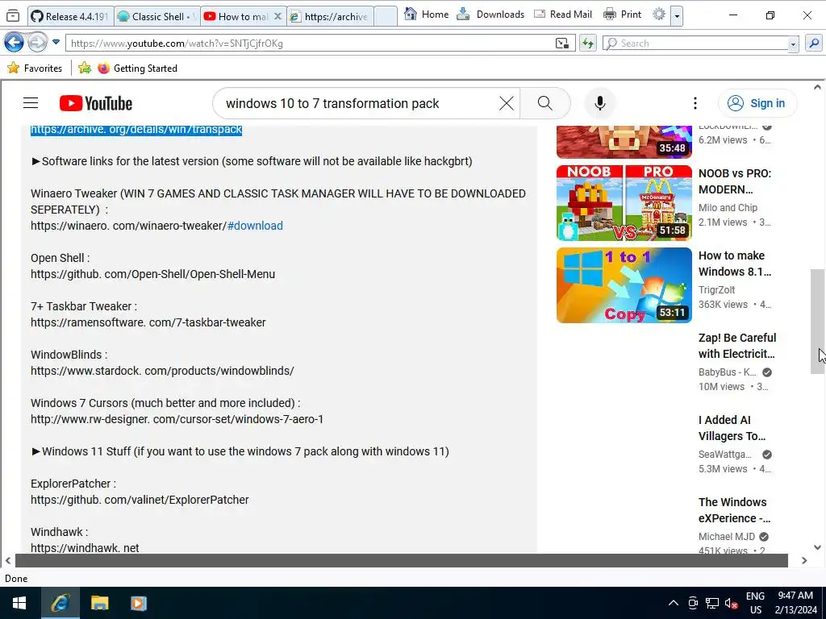Open the 35:48 video thumbnail
Viewport: 826px width, 619px height.
click(x=624, y=142)
